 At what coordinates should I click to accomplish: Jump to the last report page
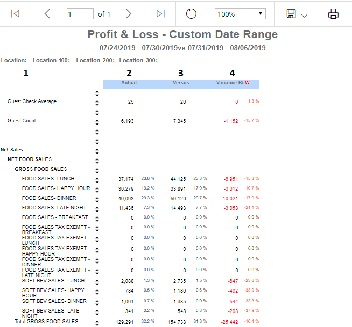[160, 14]
